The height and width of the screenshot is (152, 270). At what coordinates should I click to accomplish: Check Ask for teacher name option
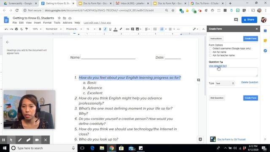[x=210, y=55]
